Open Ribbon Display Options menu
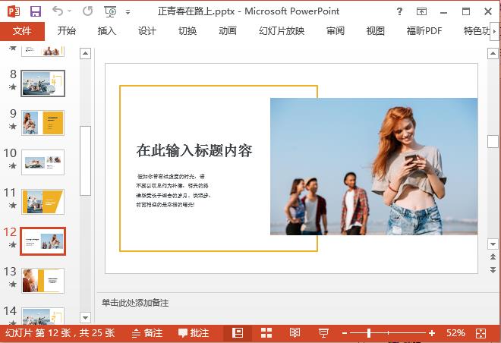The width and height of the screenshot is (501, 343). coord(424,11)
